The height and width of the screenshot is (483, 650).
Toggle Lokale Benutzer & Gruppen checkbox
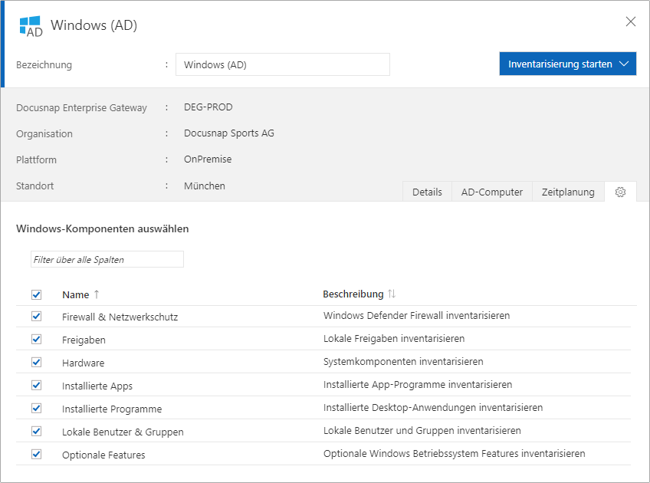(37, 431)
